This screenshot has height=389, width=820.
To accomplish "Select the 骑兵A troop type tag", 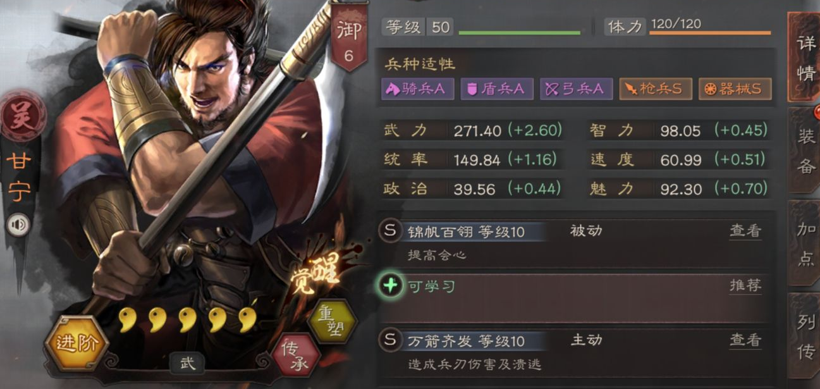I will 418,89.
